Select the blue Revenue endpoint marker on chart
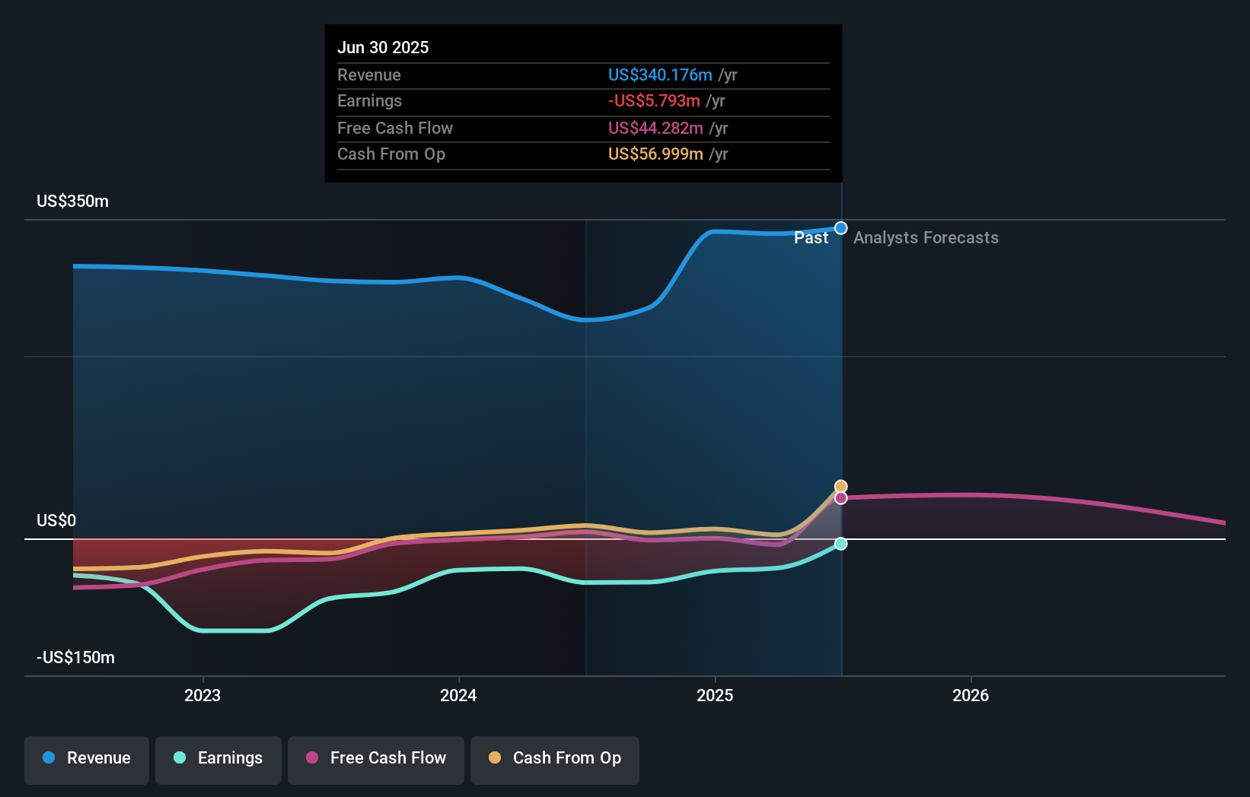Image resolution: width=1250 pixels, height=797 pixels. (840, 227)
